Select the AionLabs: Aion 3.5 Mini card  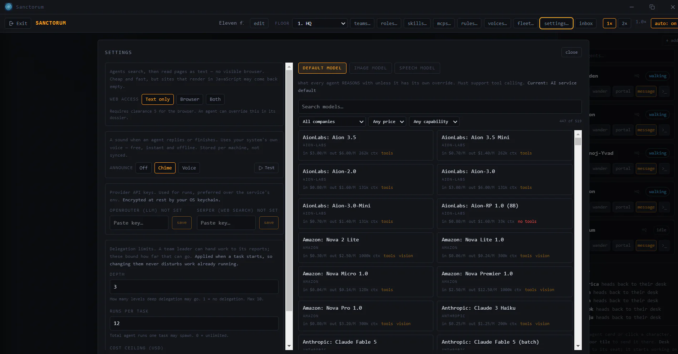pos(505,145)
